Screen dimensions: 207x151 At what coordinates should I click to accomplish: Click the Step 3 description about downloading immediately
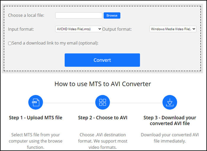click(x=170, y=138)
